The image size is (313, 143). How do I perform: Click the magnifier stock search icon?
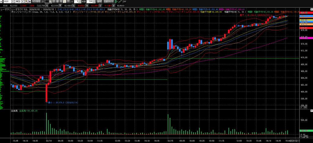(x=27, y=2)
